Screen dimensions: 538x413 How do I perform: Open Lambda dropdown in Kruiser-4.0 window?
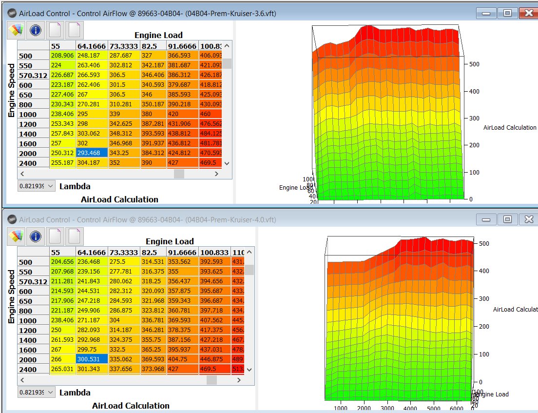[x=37, y=392]
